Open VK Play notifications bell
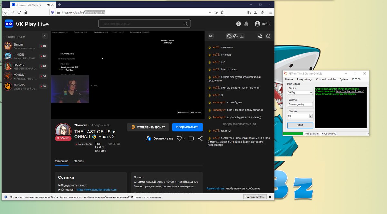The height and width of the screenshot is (214, 387). click(246, 24)
